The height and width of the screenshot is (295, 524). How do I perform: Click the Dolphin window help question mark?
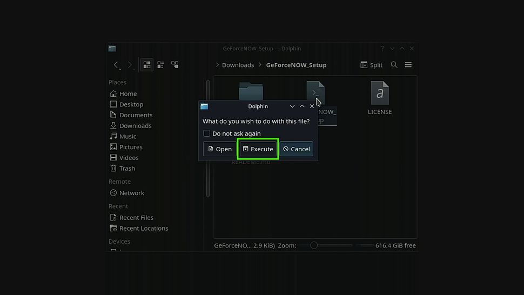coord(382,49)
